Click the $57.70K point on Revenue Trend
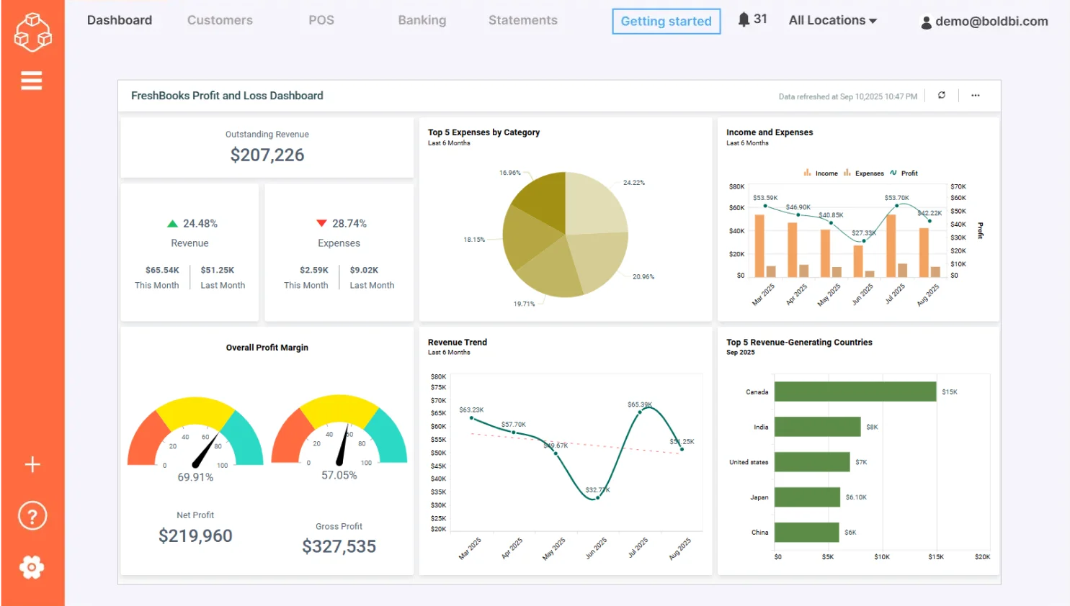Image resolution: width=1070 pixels, height=606 pixels. [x=514, y=433]
